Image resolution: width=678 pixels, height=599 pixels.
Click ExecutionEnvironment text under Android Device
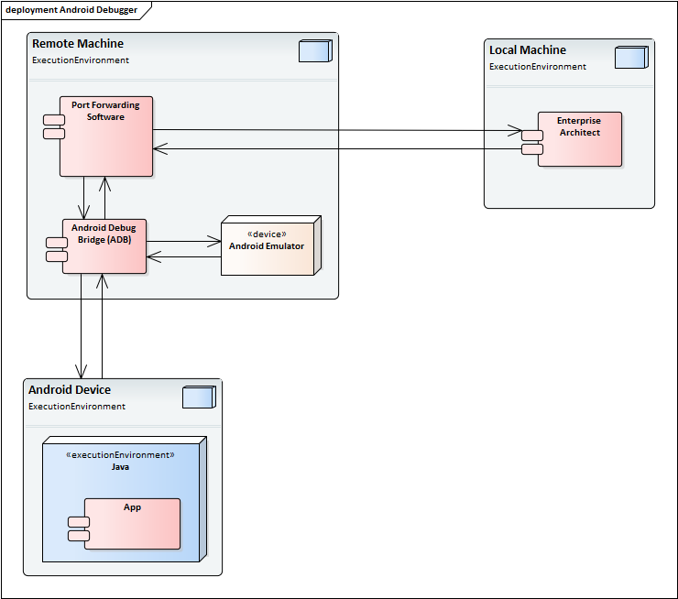[x=77, y=407]
